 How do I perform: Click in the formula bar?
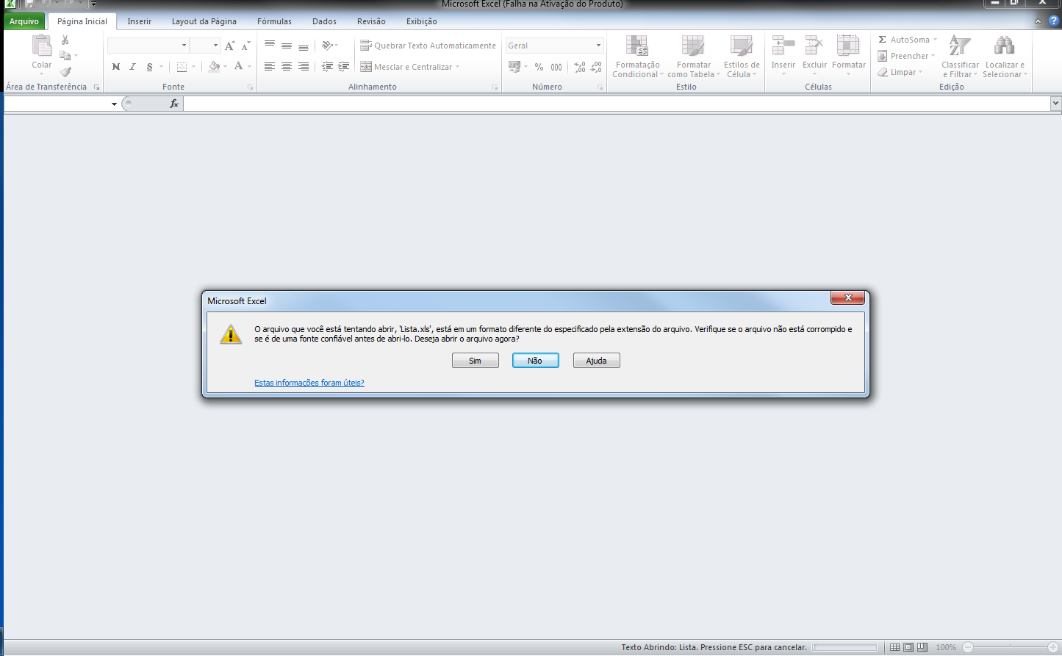pyautogui.click(x=617, y=104)
